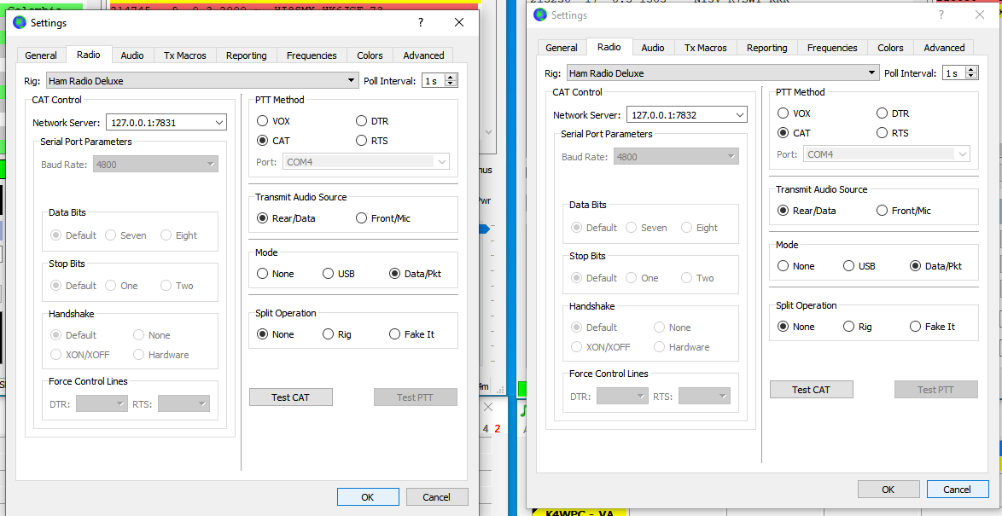1002x516 pixels.
Task: Set Split Operation to Rig in left Settings window
Action: click(x=337, y=334)
